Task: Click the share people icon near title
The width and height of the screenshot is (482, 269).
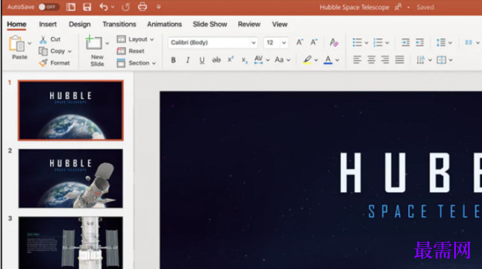Action: click(x=398, y=7)
